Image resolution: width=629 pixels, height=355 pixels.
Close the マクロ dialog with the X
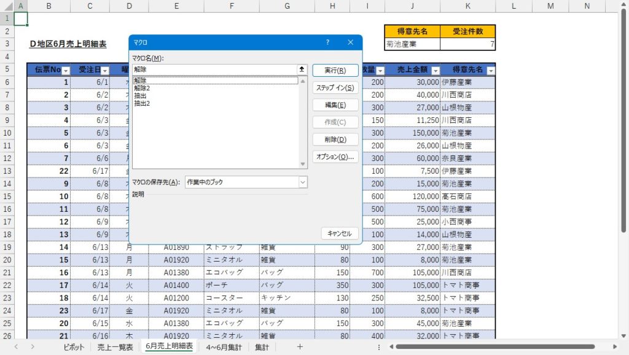pos(351,42)
